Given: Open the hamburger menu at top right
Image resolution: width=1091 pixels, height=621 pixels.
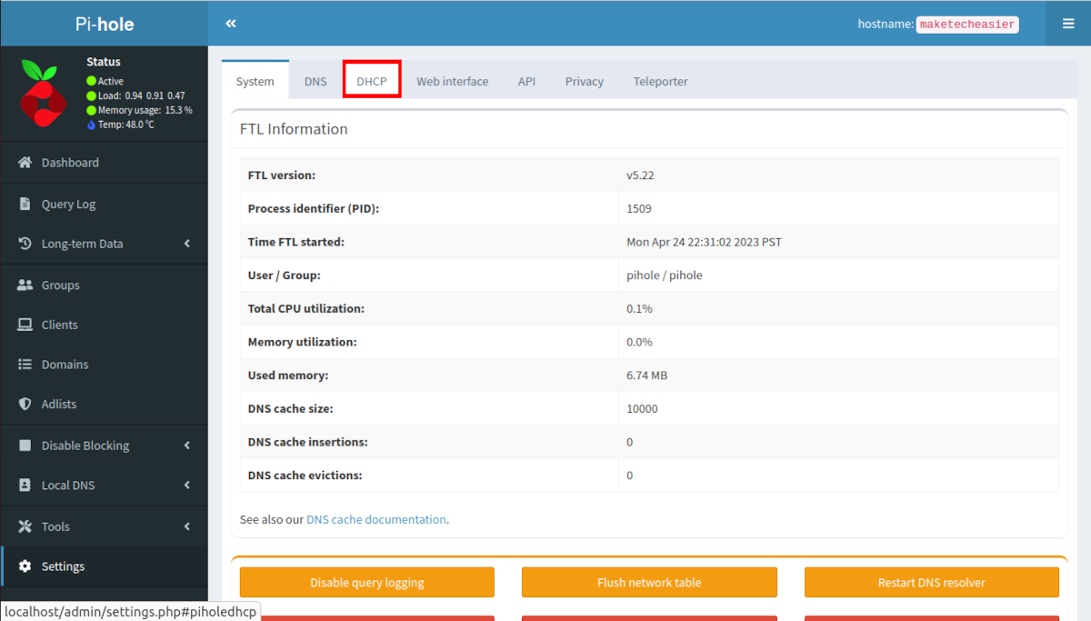Looking at the screenshot, I should tap(1069, 23).
